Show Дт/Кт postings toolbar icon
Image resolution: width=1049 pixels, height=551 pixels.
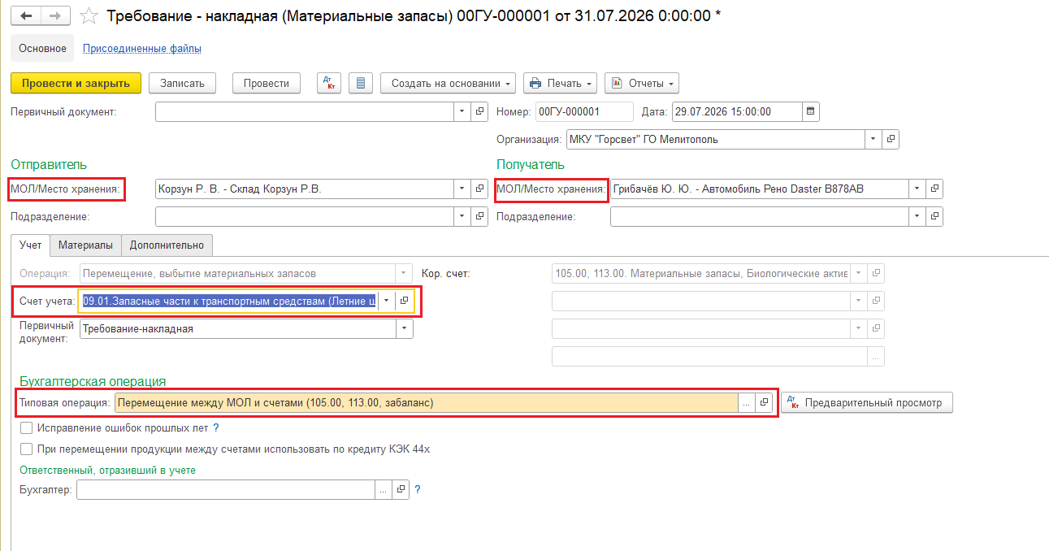click(329, 83)
